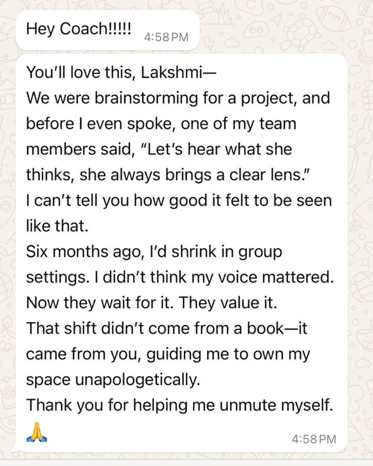Click "I didn't think my voice mattered."
The height and width of the screenshot is (466, 373).
click(x=218, y=277)
